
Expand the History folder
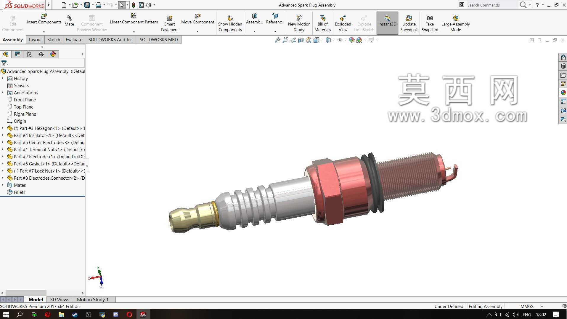point(3,78)
